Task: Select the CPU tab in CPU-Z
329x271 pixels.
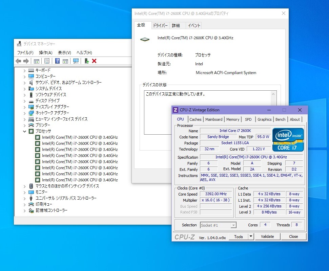Action: coord(180,119)
